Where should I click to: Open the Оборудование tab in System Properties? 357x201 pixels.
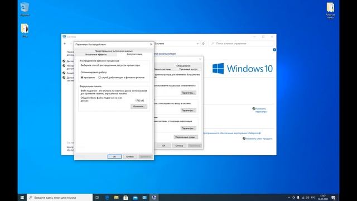pos(183,66)
